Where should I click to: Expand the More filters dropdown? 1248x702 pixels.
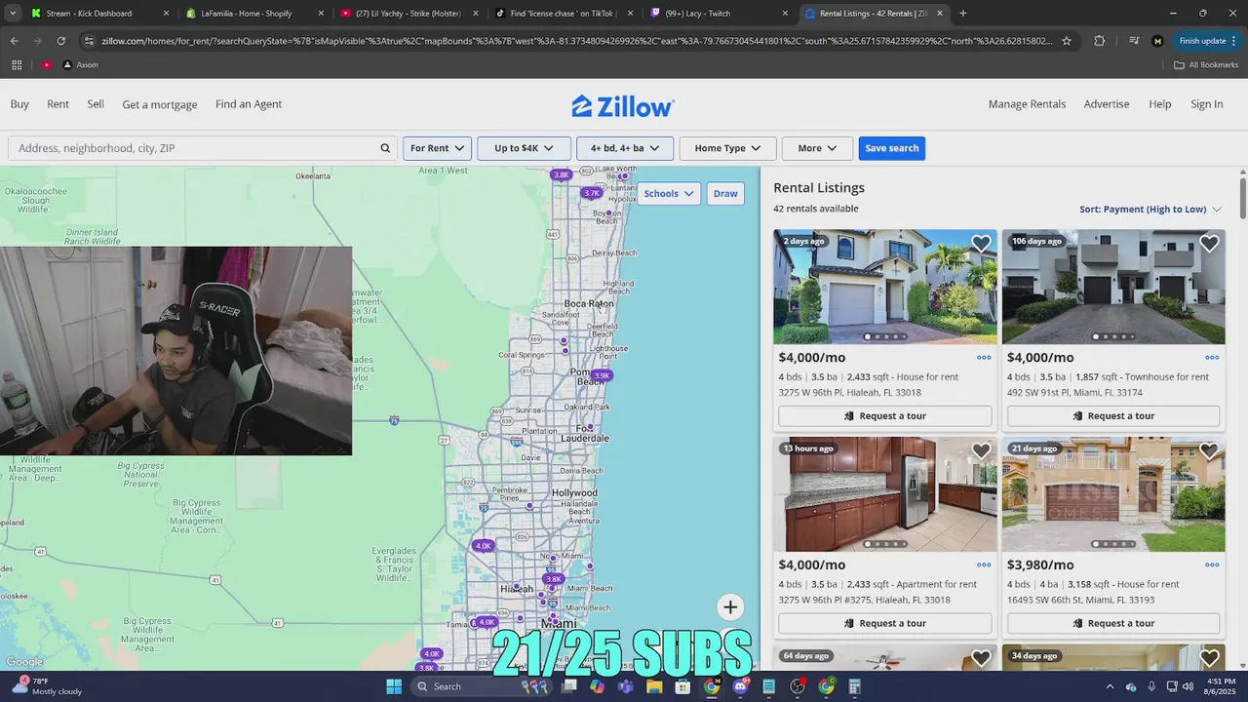(x=817, y=148)
